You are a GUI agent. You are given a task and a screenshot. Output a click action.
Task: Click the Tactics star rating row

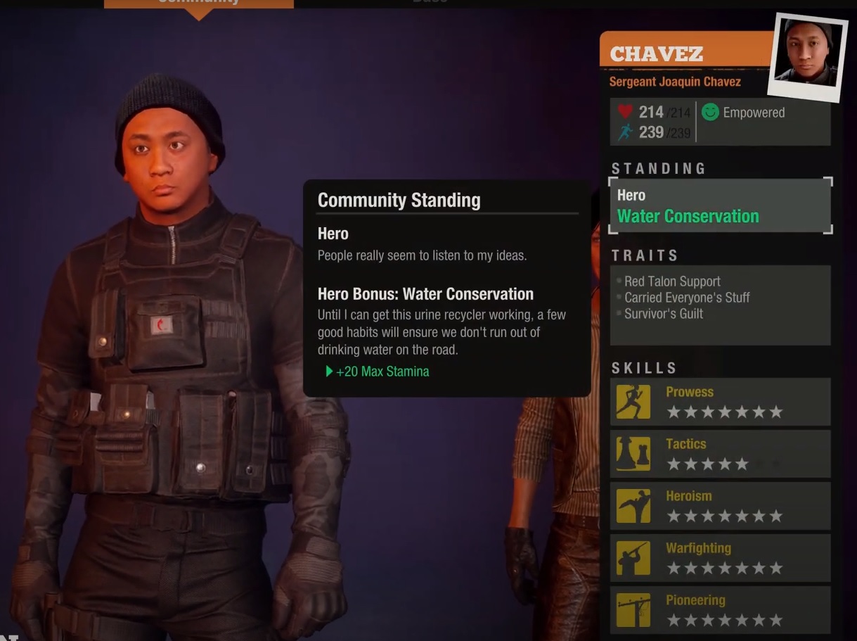[x=724, y=464]
